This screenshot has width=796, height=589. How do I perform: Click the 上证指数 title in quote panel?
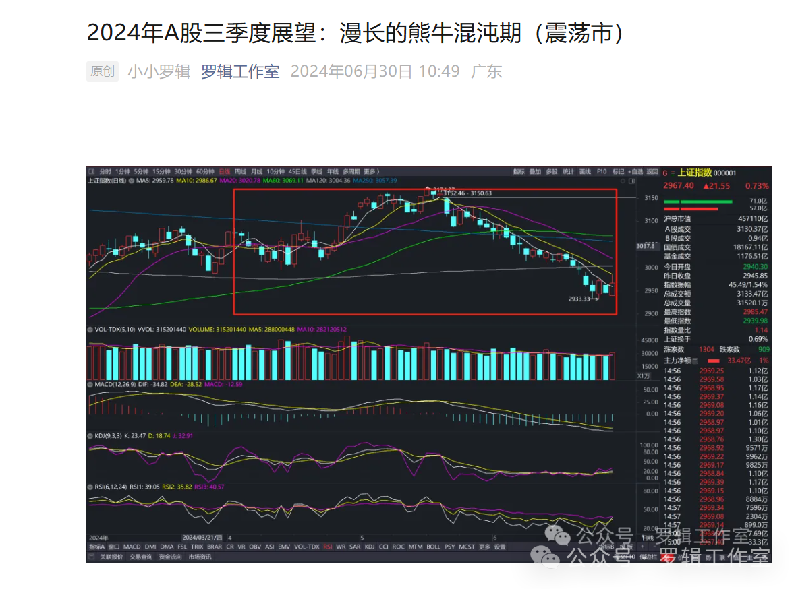tap(695, 173)
